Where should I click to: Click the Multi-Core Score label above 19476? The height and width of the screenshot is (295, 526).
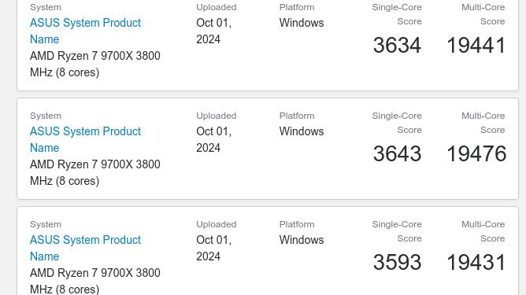[x=483, y=123]
